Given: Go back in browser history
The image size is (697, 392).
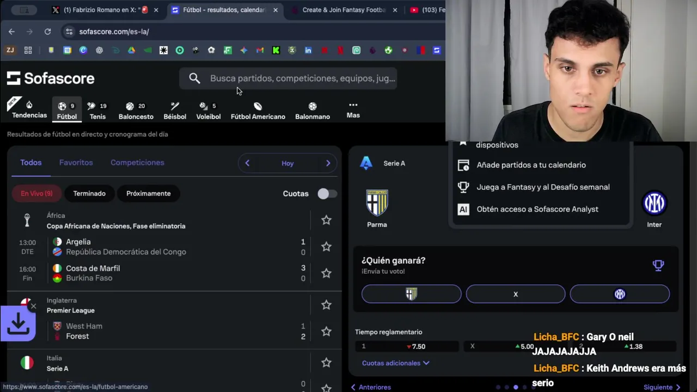Looking at the screenshot, I should (x=11, y=32).
